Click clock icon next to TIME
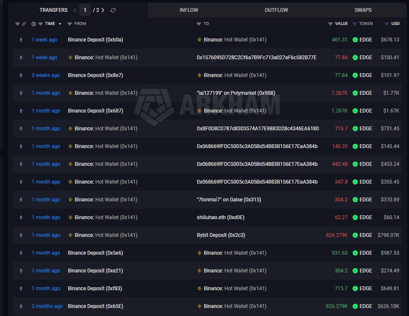The height and width of the screenshot is (316, 409). (33, 24)
